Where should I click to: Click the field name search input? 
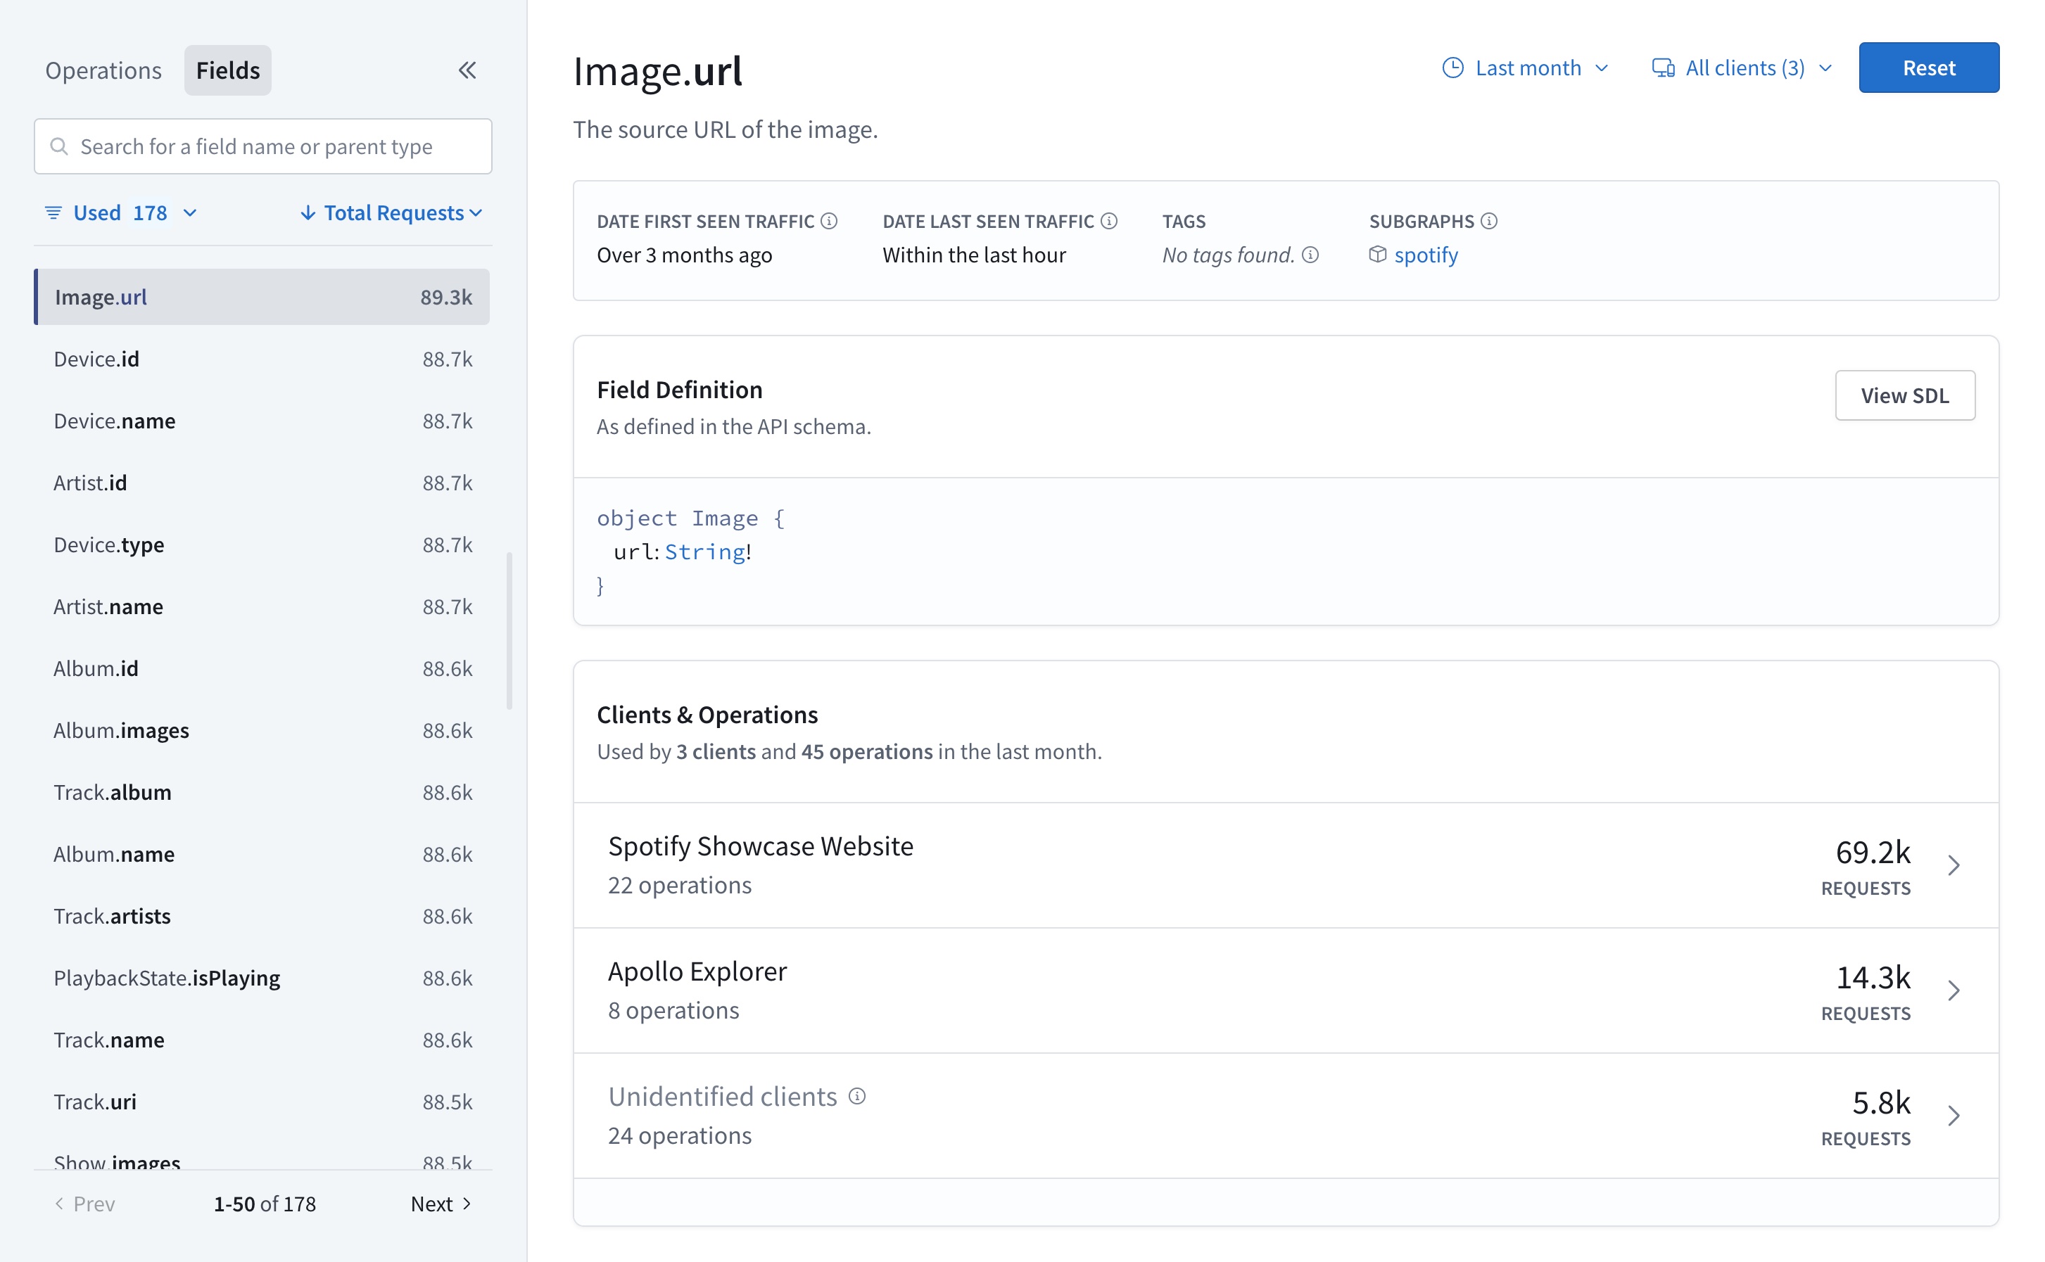tap(263, 146)
